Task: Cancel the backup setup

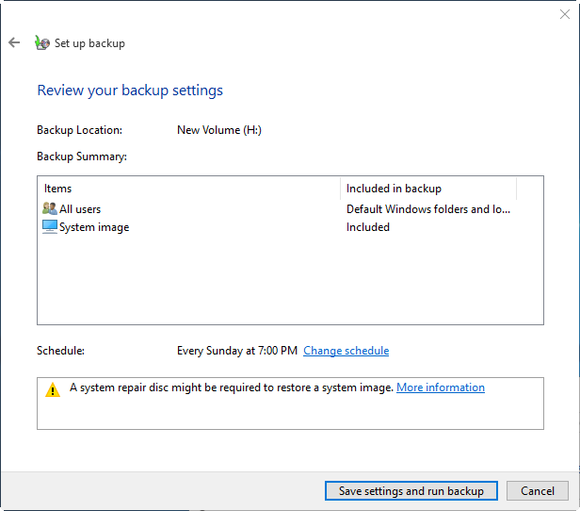Action: tap(537, 491)
